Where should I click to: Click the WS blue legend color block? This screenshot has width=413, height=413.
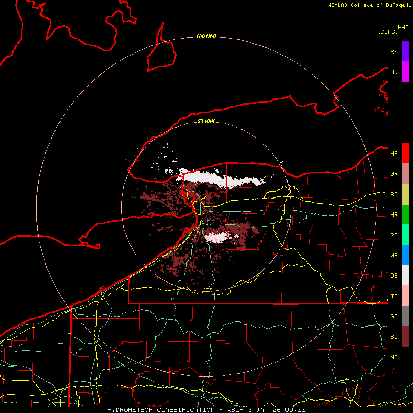pos(405,255)
